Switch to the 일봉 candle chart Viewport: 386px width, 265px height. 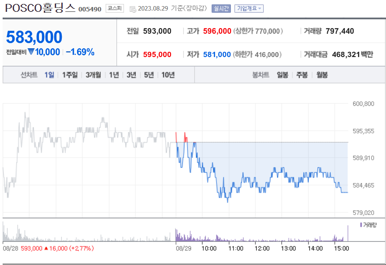283,75
